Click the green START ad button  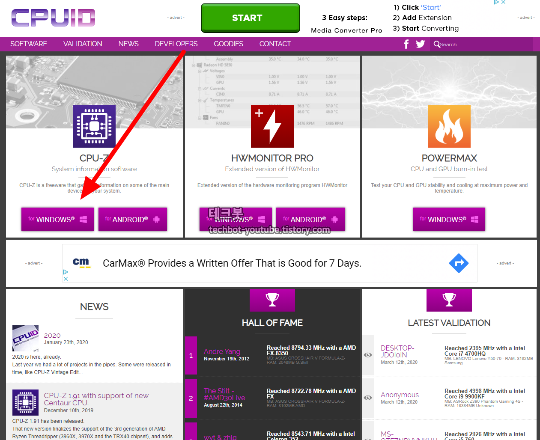(251, 18)
